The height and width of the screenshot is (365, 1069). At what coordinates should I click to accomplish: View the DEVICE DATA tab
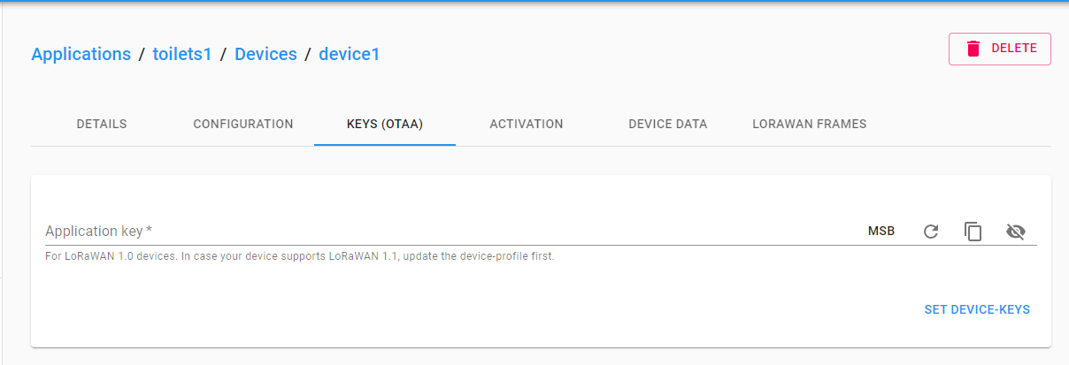[668, 124]
